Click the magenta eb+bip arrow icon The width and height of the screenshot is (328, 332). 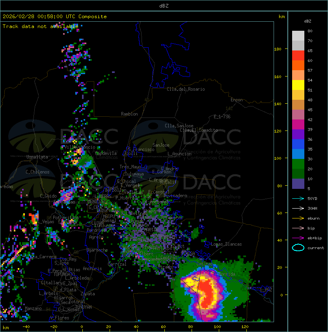[x=298, y=238]
